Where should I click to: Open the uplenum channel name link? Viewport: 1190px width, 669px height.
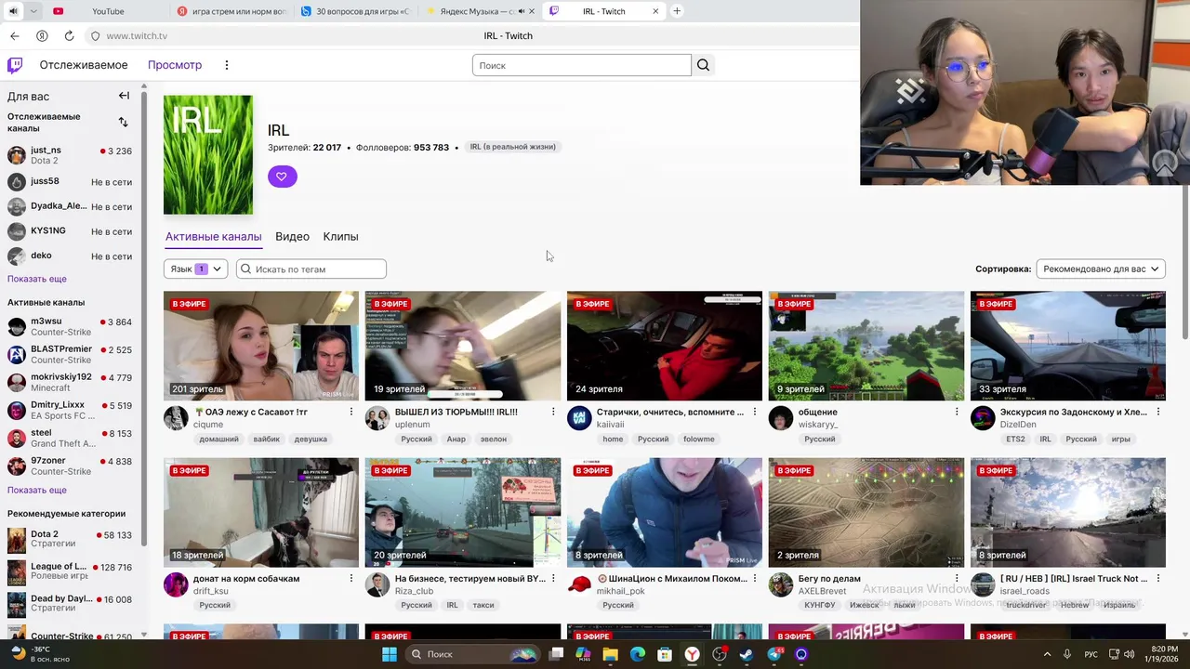click(413, 425)
